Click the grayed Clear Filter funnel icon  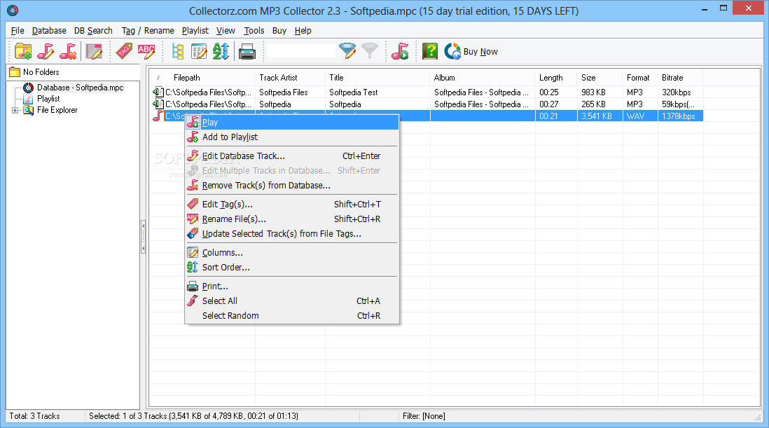(x=370, y=51)
